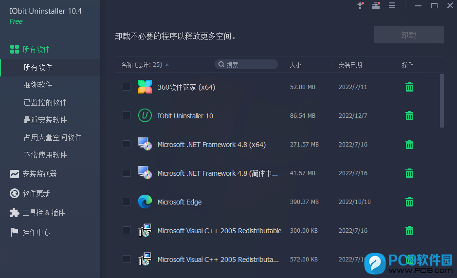Click the 2022/12/7 install date
Screen dimensions: 457x278
[353, 116]
